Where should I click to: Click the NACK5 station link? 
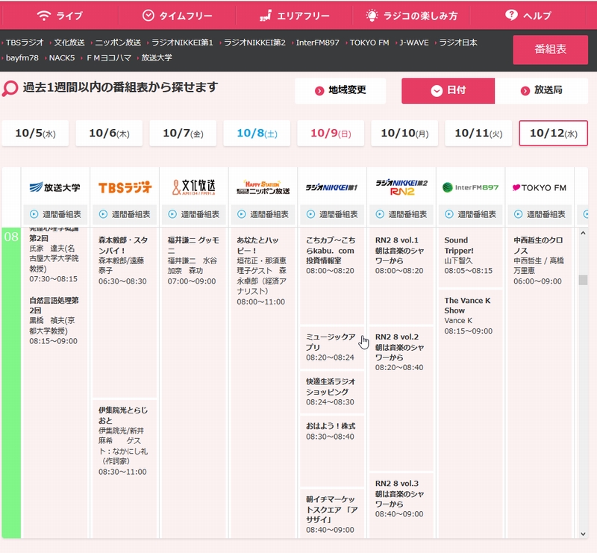tap(62, 58)
